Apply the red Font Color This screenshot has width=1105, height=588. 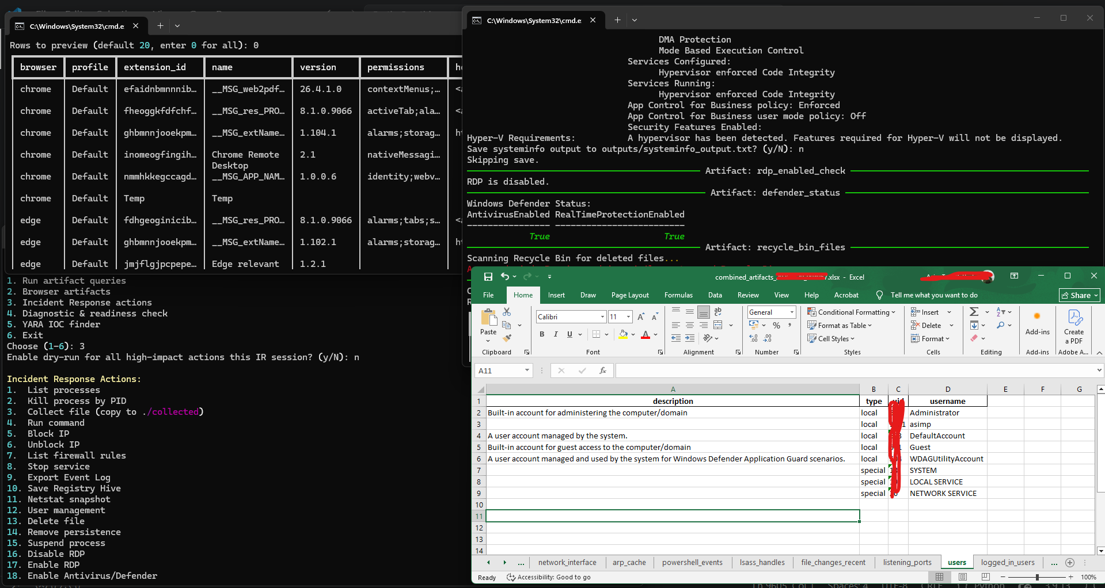[645, 334]
